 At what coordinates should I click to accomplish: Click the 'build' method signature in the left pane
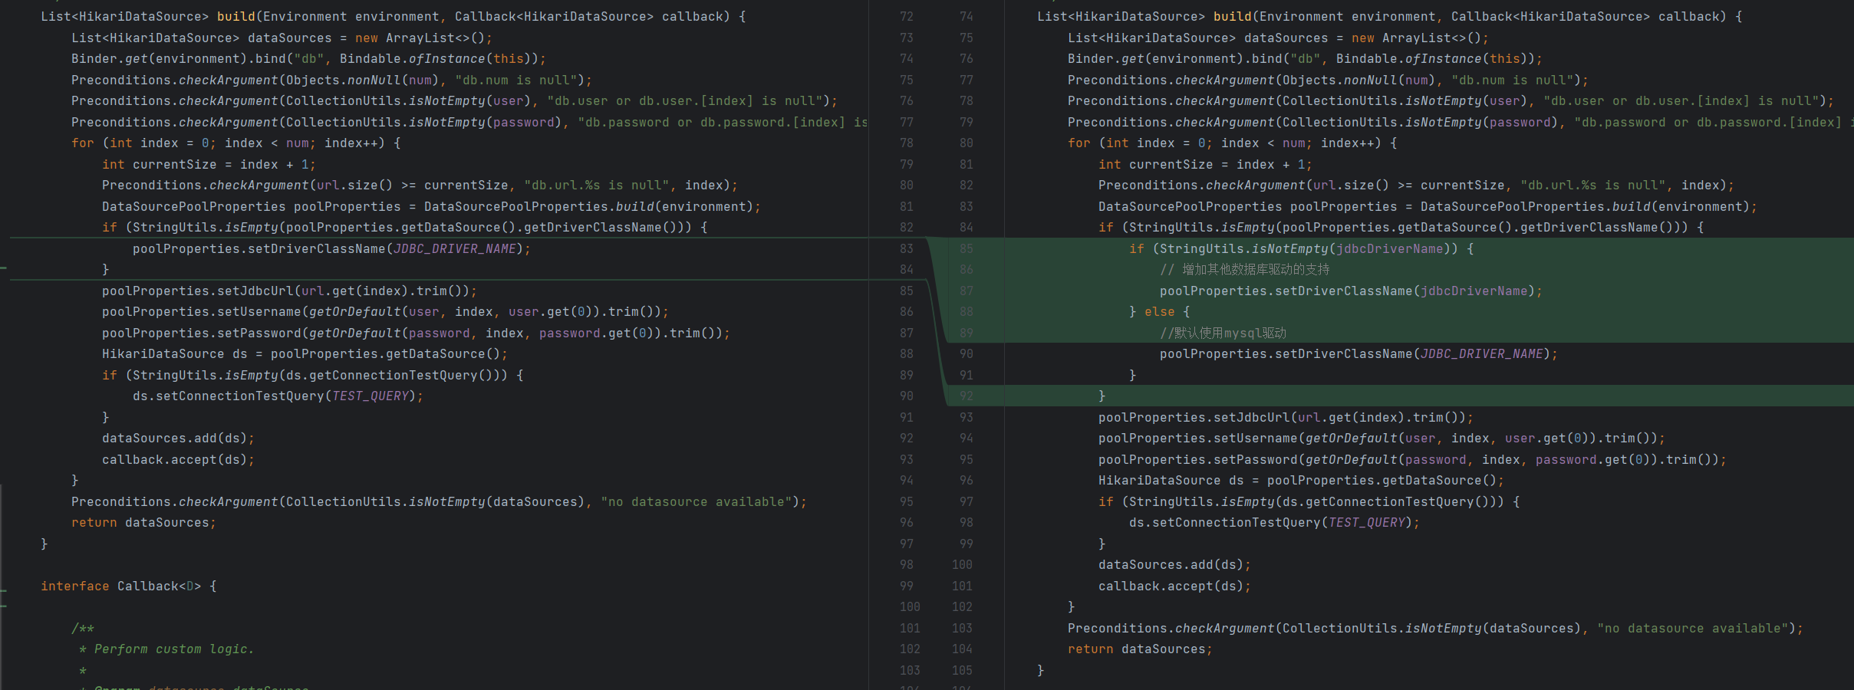pos(393,17)
